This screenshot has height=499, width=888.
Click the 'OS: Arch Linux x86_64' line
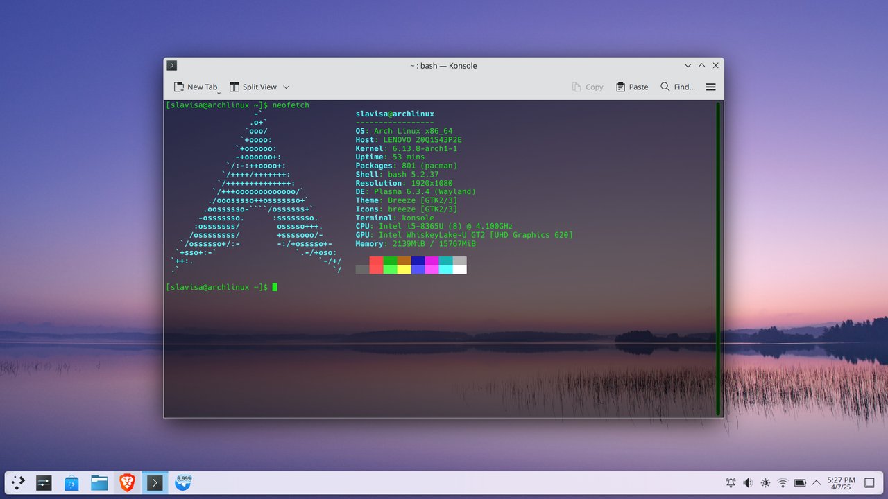click(404, 131)
